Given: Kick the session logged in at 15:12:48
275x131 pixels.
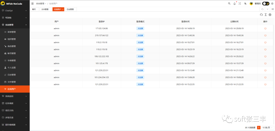Looking at the screenshot, I should [265, 70].
